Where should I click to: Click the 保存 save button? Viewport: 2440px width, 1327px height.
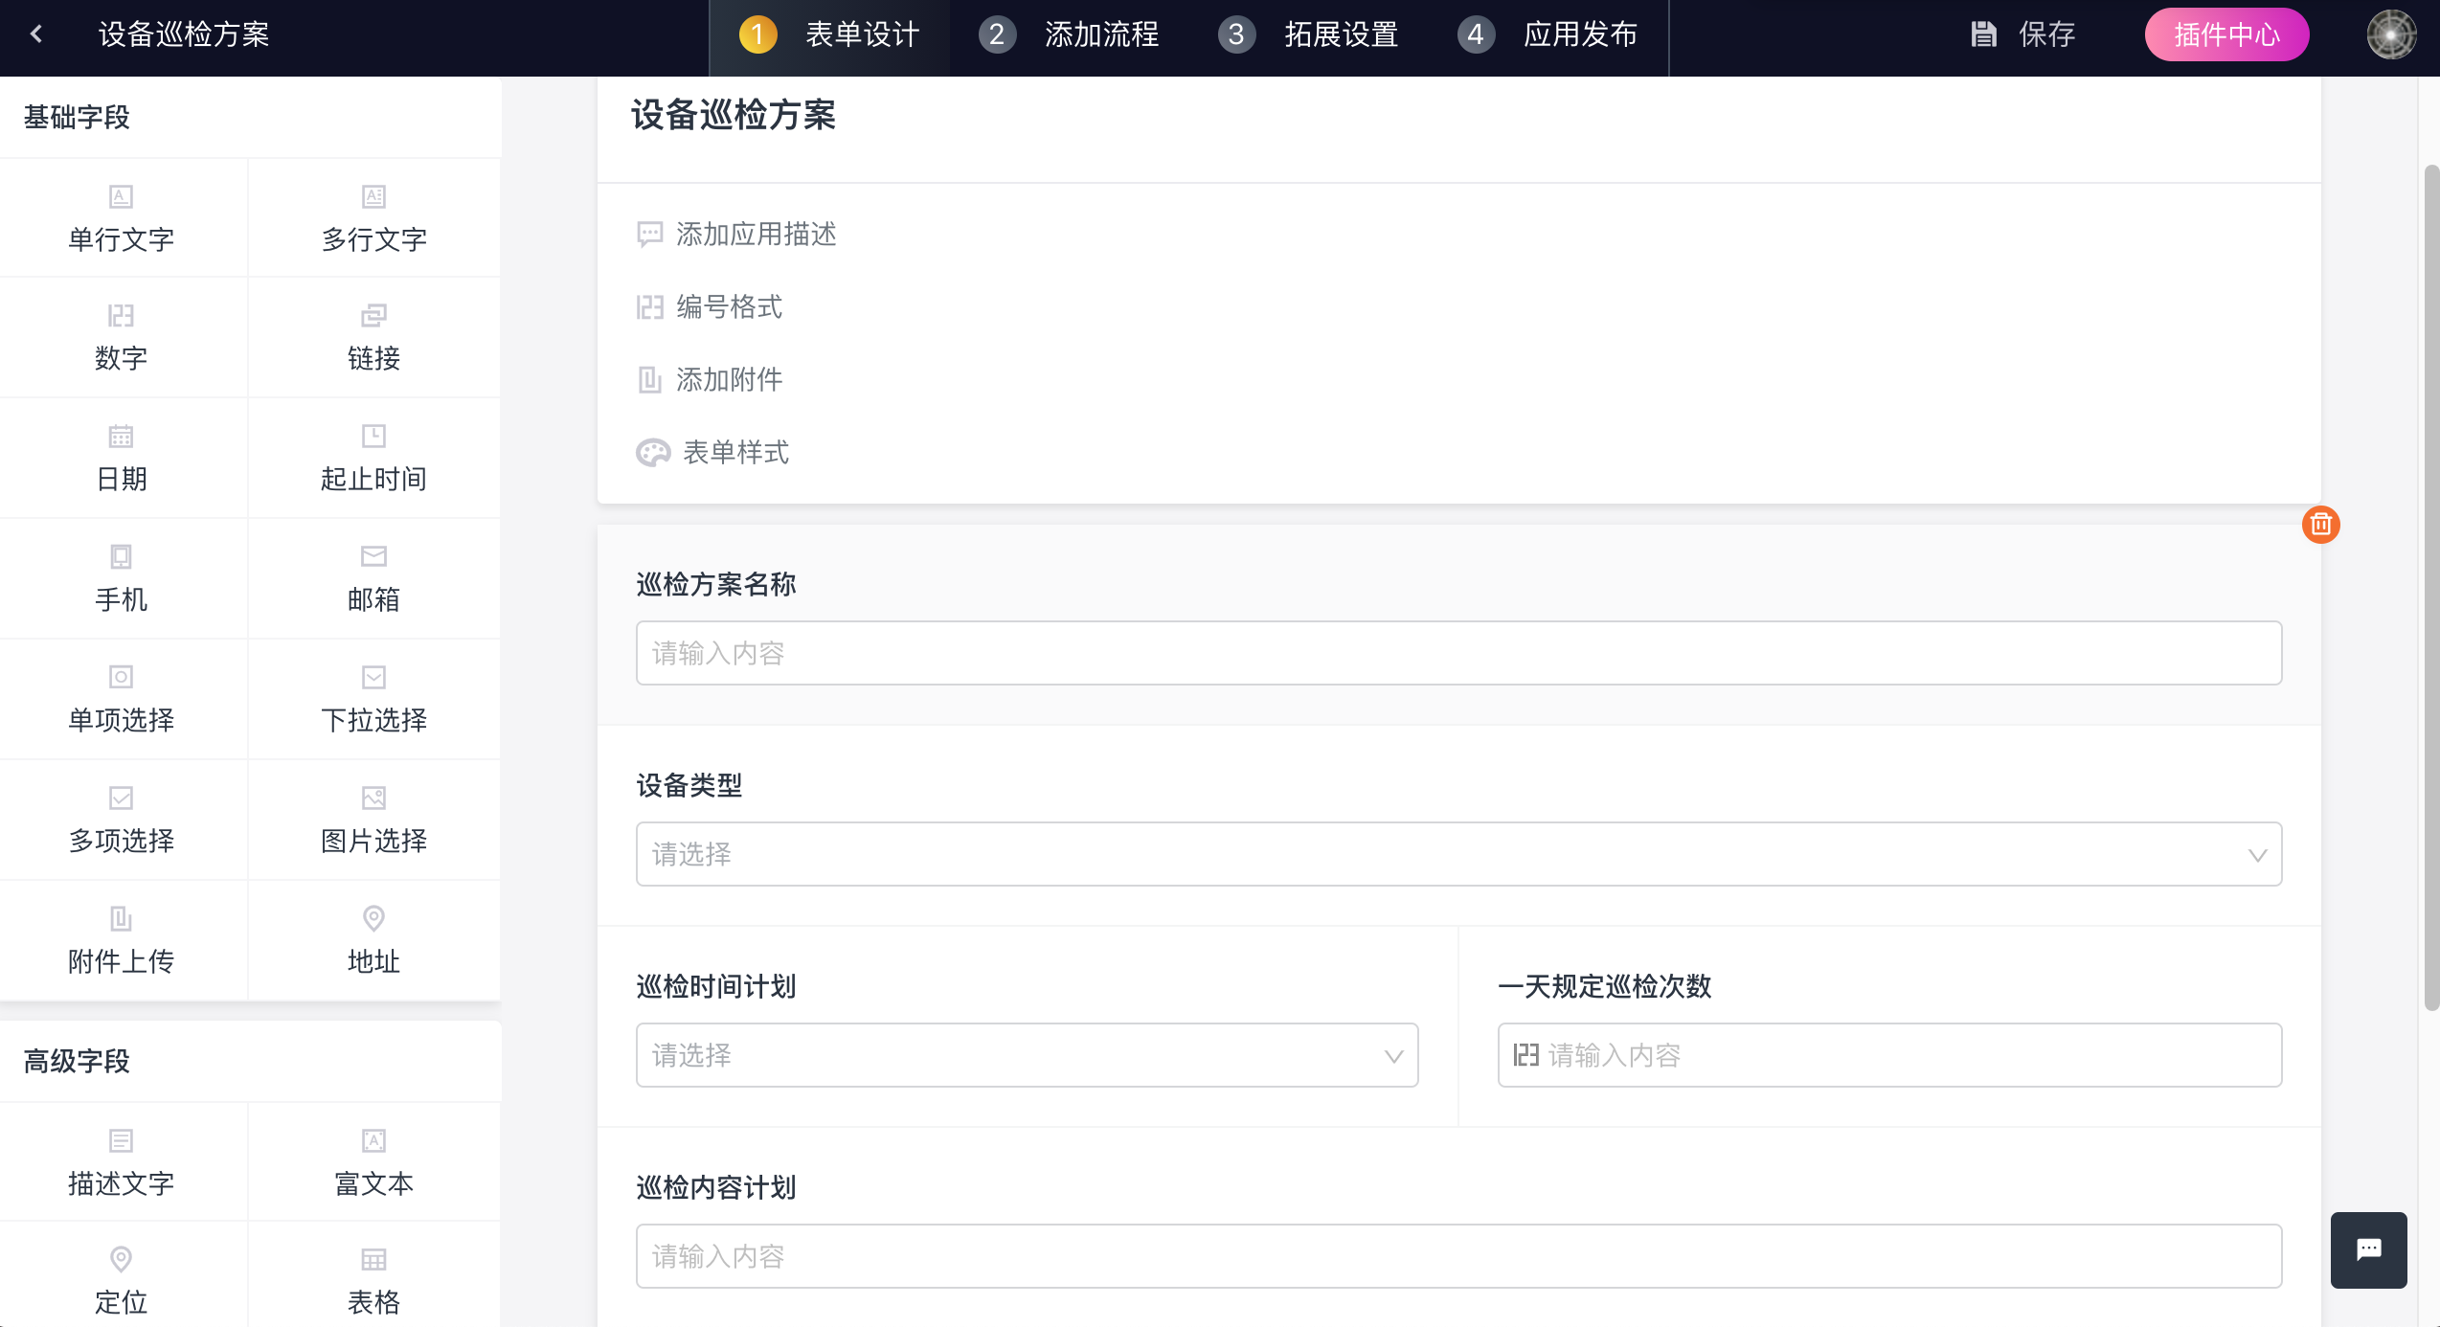pos(2023,34)
